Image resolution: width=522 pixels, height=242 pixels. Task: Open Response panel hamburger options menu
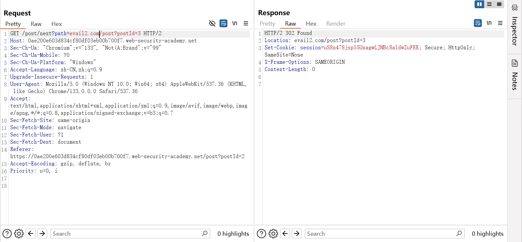point(500,23)
